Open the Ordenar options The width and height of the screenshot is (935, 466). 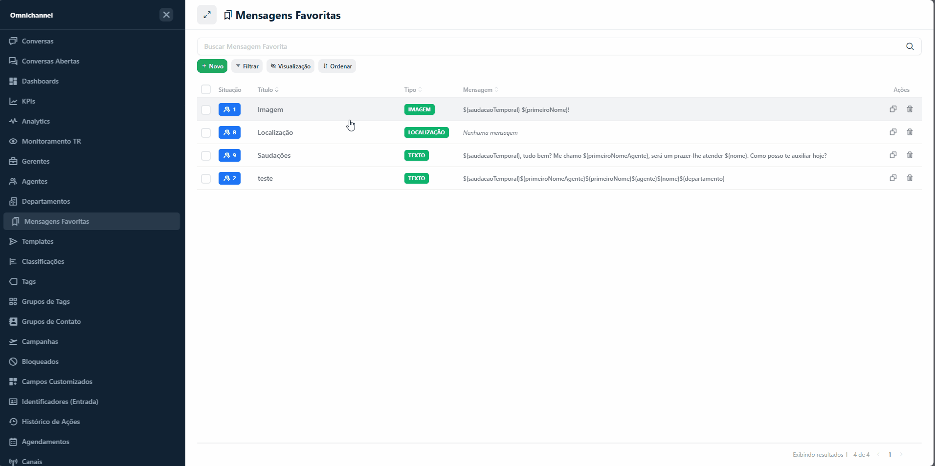coord(337,66)
